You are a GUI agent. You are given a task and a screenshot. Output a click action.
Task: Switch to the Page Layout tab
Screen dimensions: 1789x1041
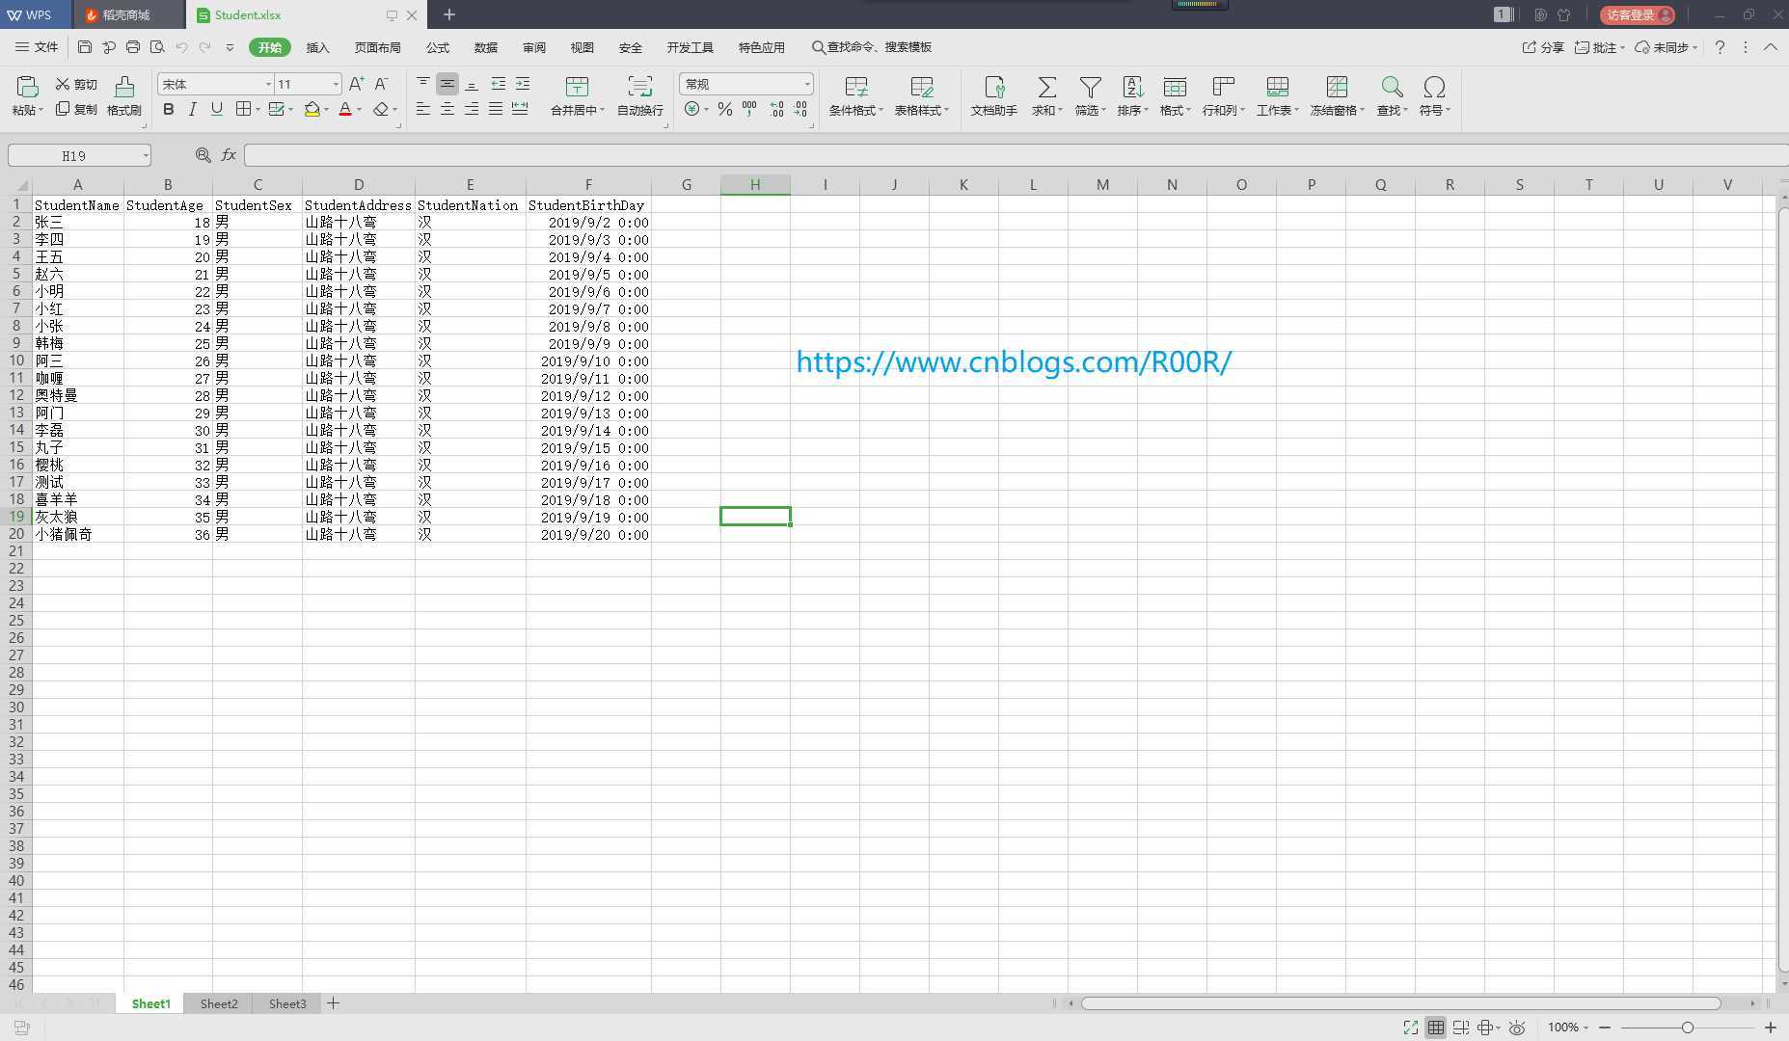click(377, 47)
